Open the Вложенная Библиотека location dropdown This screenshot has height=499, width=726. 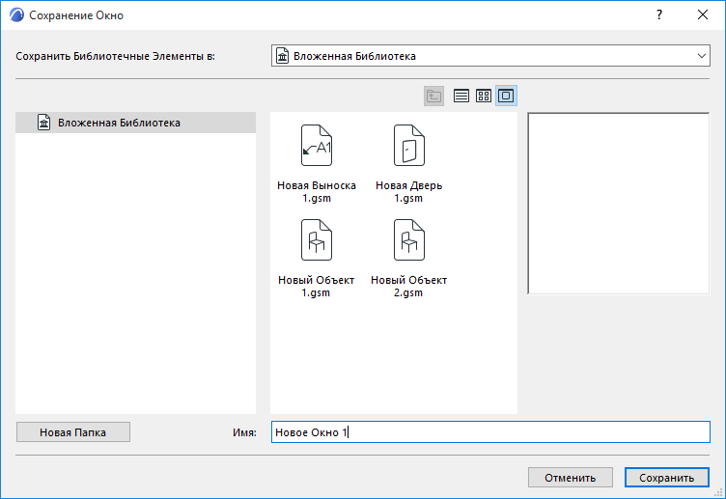[490, 56]
